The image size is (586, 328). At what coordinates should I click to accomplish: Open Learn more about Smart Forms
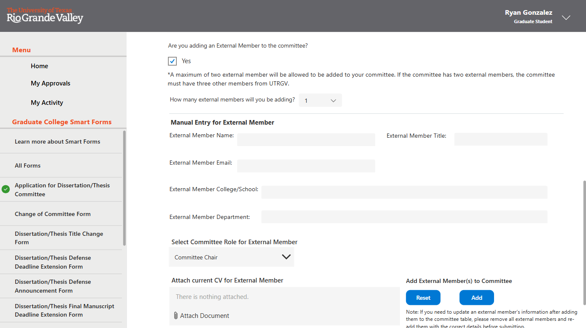pyautogui.click(x=57, y=141)
